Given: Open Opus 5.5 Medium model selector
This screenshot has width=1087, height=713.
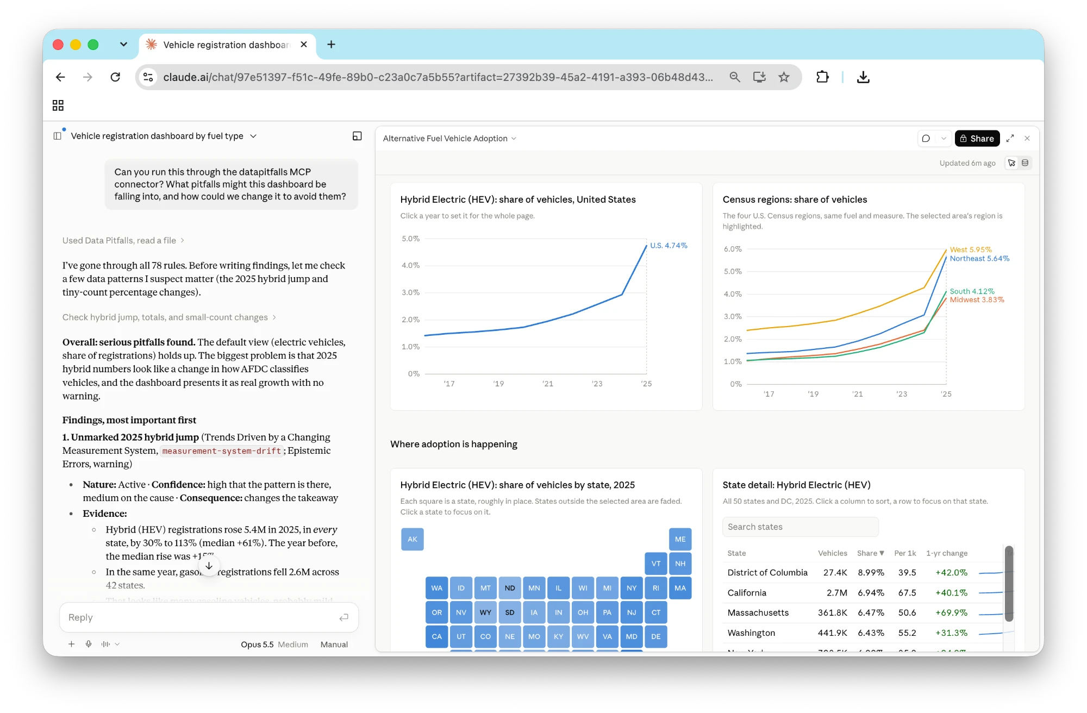Looking at the screenshot, I should [274, 645].
